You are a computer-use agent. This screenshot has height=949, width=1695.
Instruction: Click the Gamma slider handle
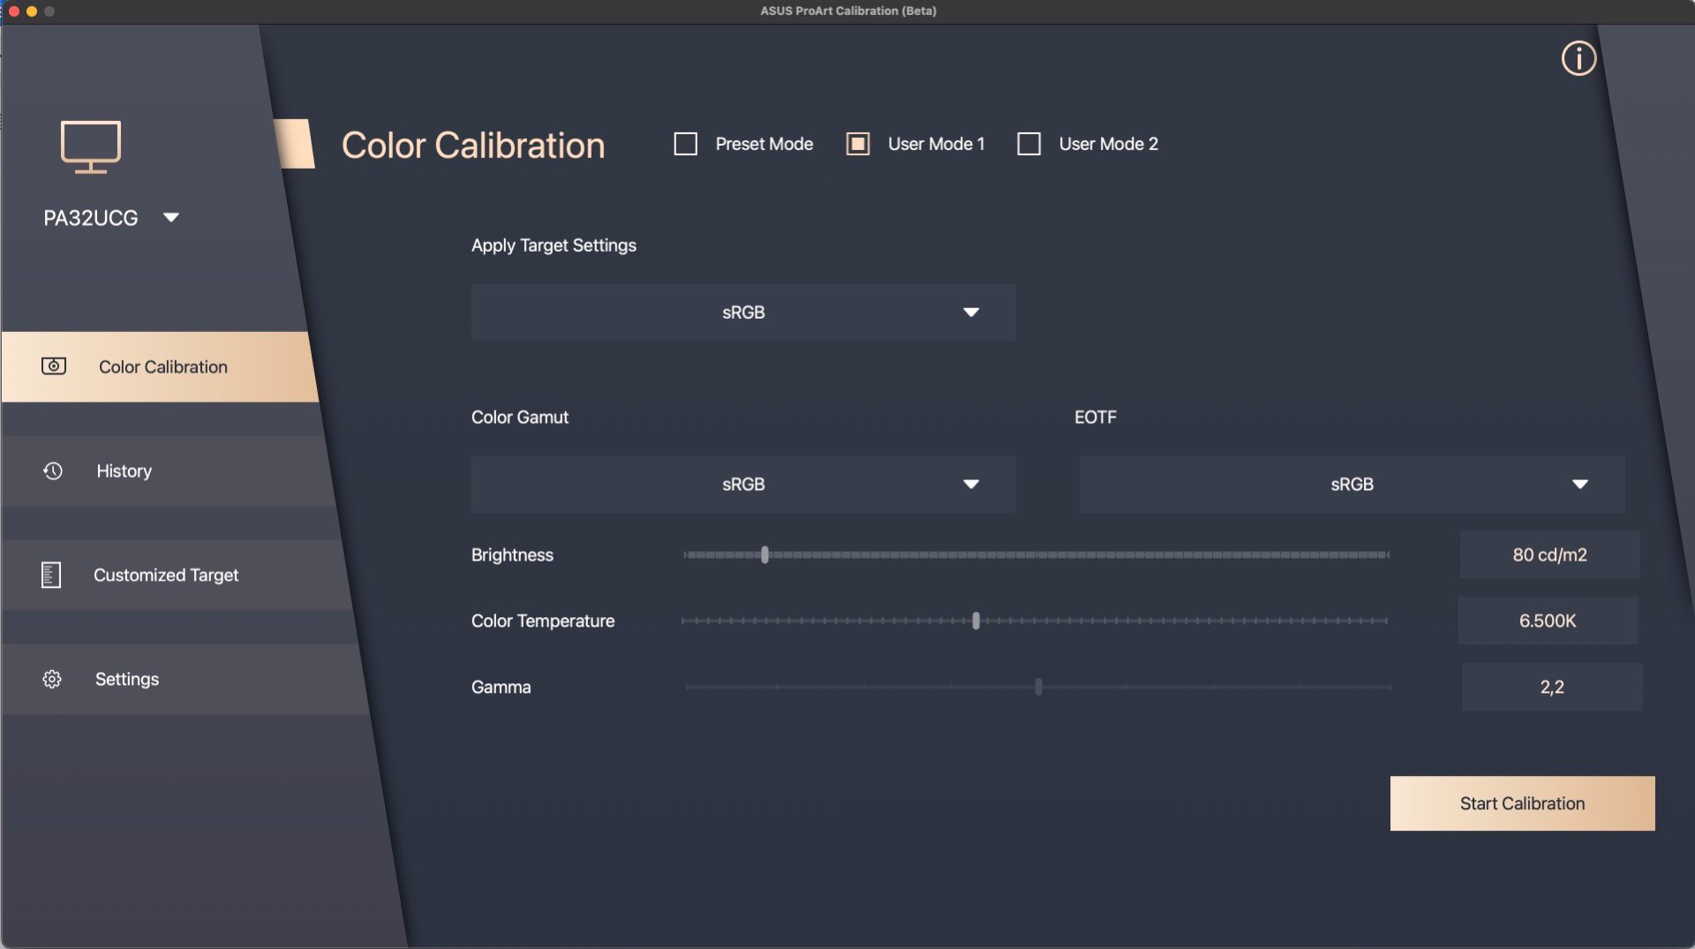[x=1038, y=687]
